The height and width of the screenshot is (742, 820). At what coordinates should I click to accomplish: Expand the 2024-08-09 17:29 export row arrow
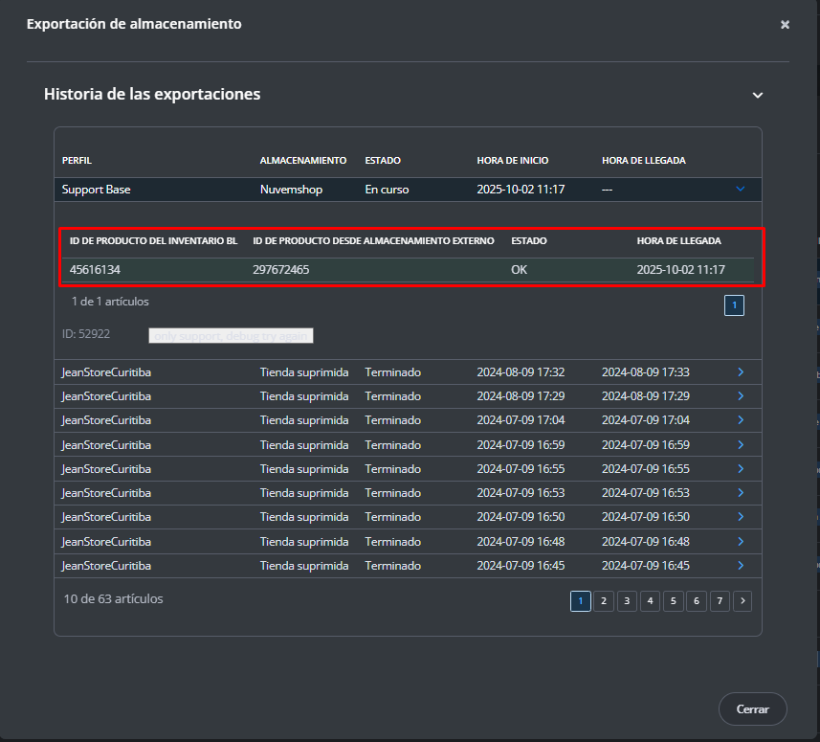741,396
